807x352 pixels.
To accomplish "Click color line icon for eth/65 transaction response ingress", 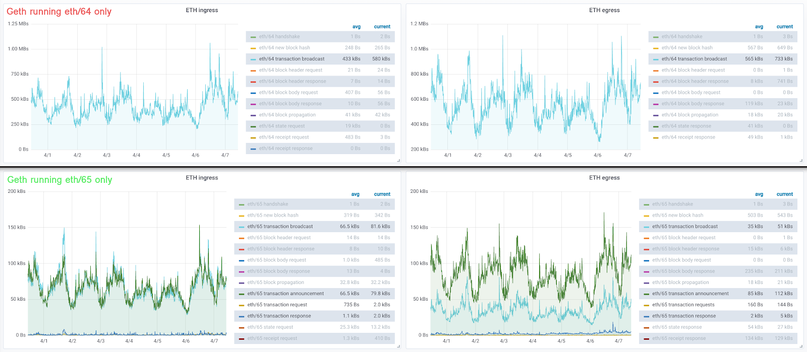I will point(242,316).
